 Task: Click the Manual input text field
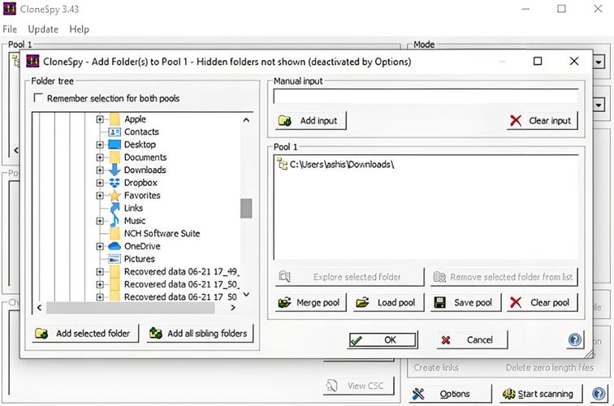(426, 96)
